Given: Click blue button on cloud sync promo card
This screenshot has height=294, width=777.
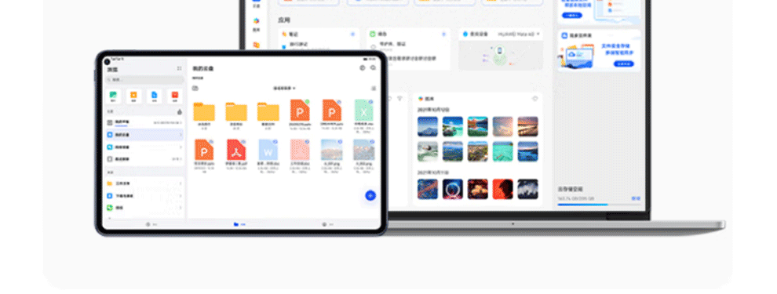Looking at the screenshot, I should 624,64.
